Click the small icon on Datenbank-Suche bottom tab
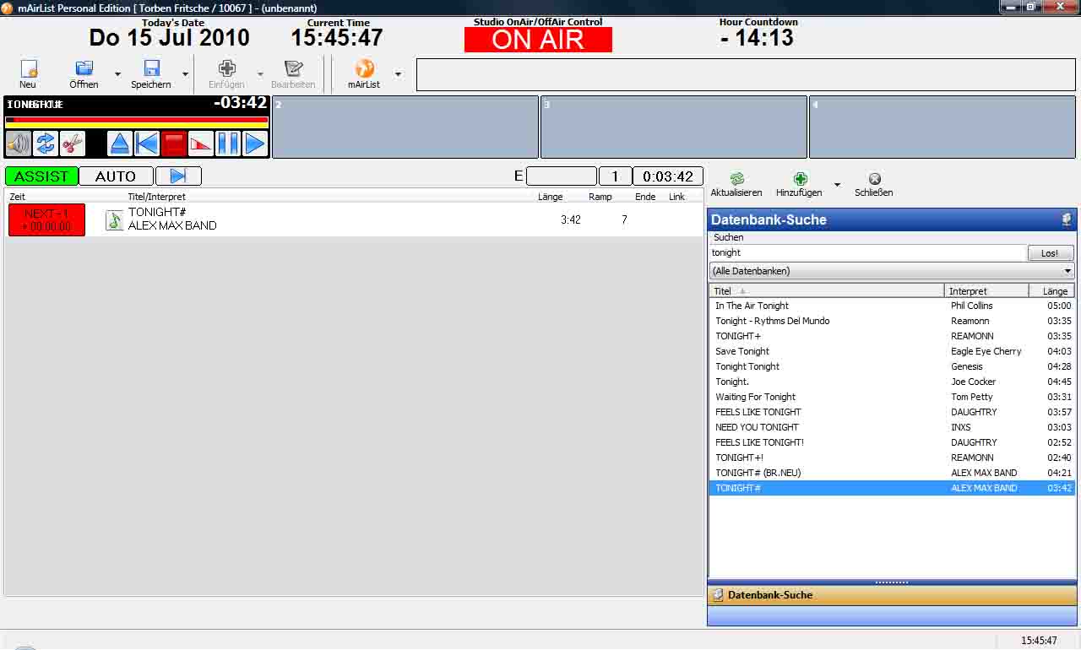This screenshot has height=650, width=1081. pos(719,595)
